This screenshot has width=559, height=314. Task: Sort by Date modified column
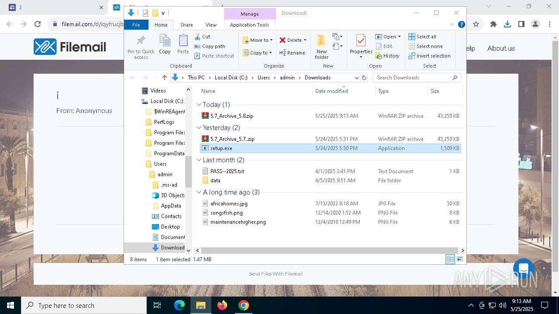click(344, 91)
